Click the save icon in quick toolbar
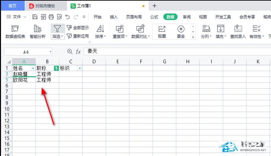This screenshot has height=156, width=271. pyautogui.click(x=35, y=17)
